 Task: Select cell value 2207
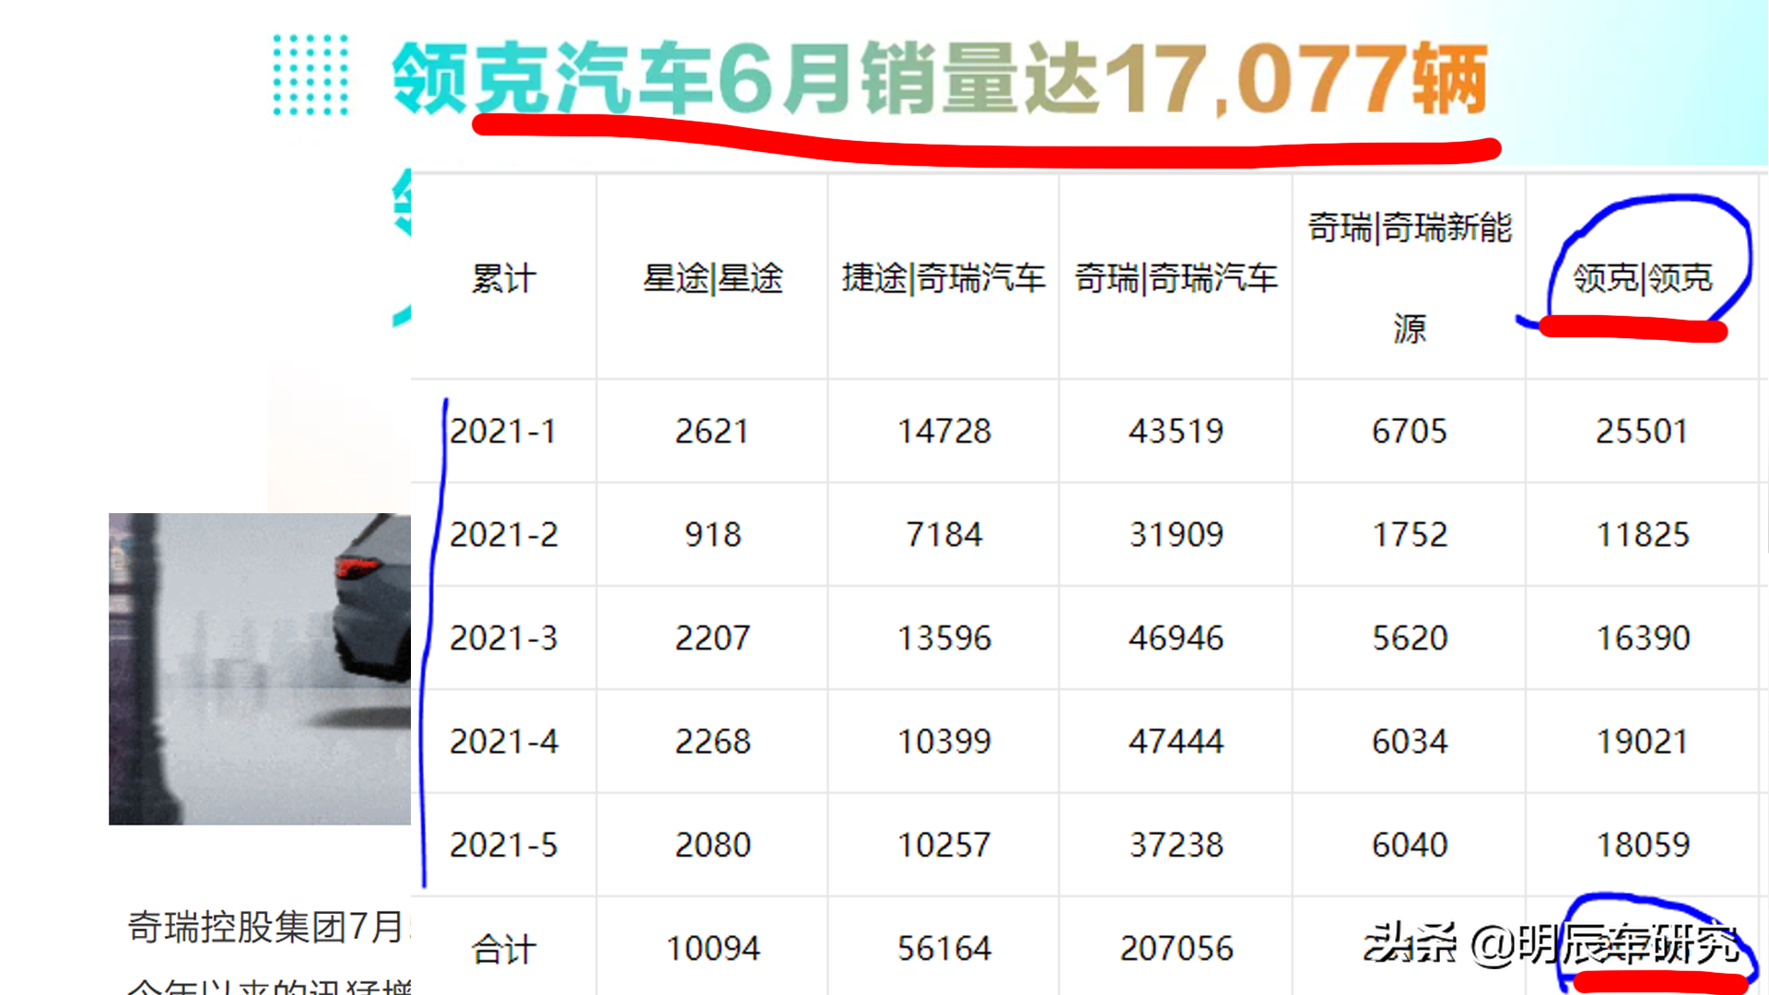click(x=712, y=638)
